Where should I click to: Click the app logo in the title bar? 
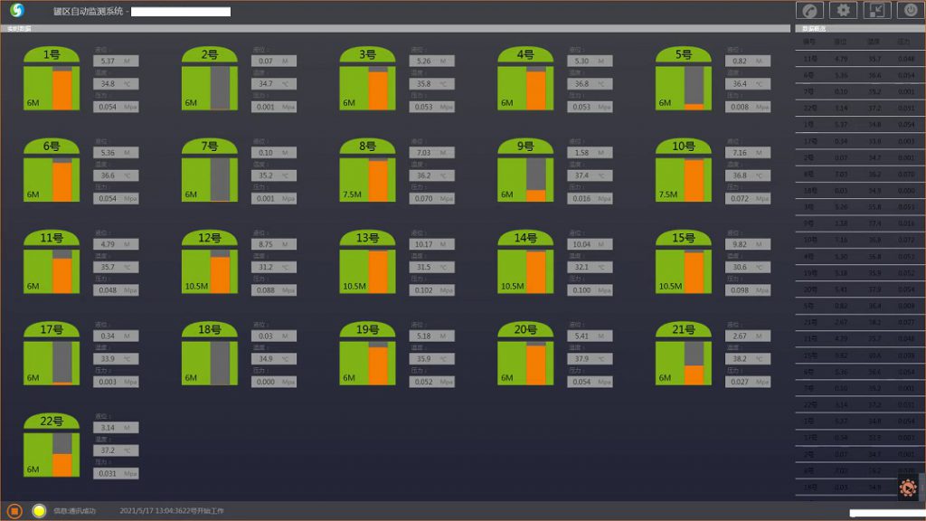17,11
